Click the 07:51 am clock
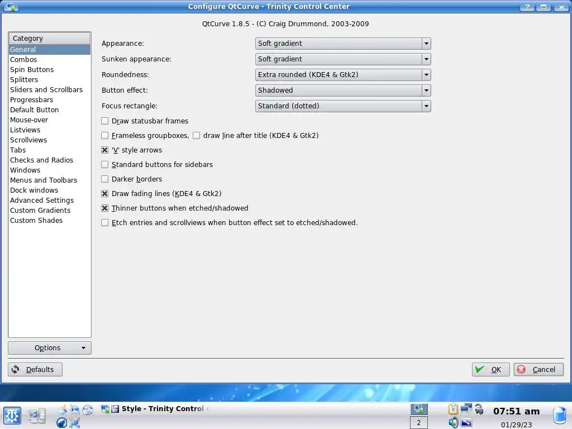 [516, 412]
